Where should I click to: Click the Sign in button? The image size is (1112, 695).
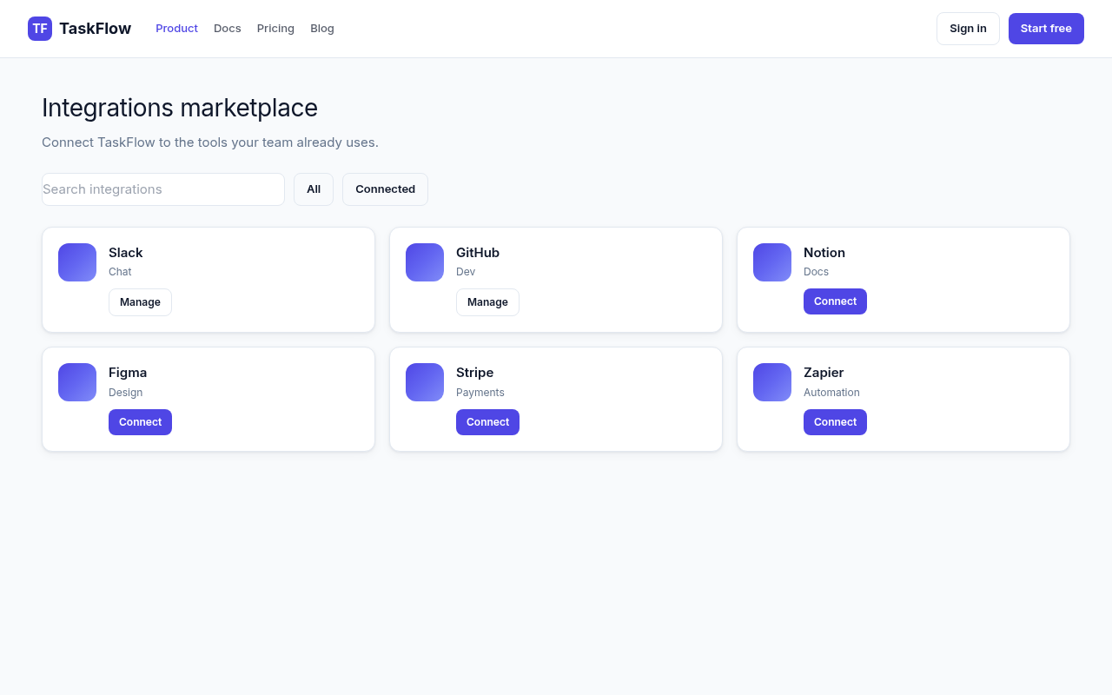(968, 29)
